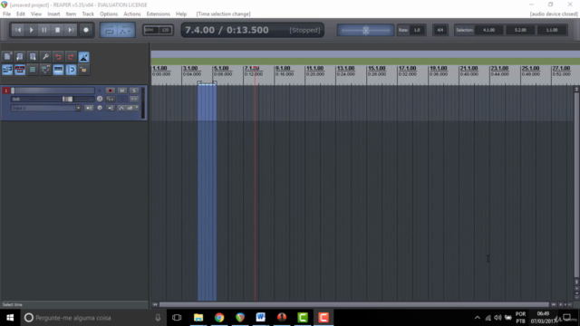Click the selection length field 1.1.00
This screenshot has width=580, height=326.
click(552, 30)
